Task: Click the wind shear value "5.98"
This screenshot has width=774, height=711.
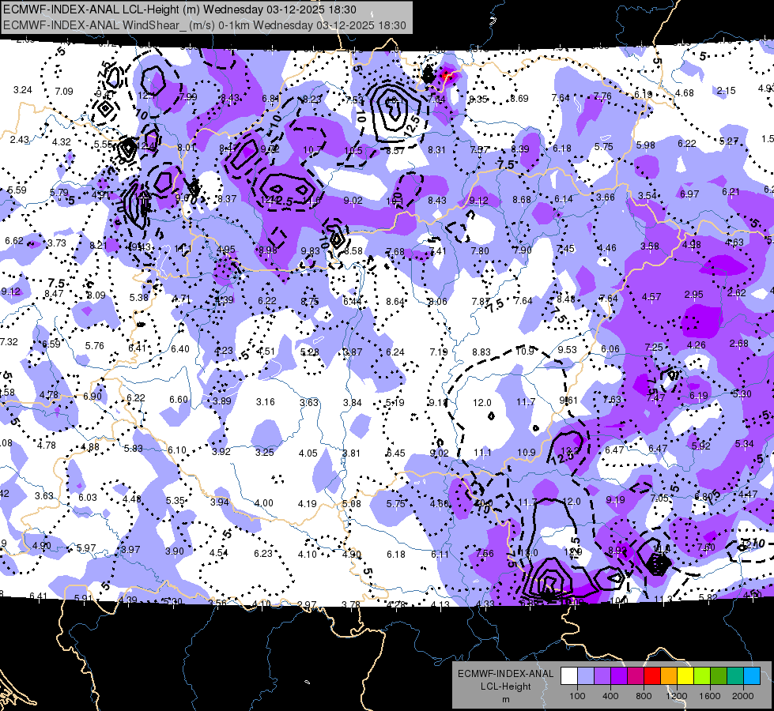Action: click(x=645, y=145)
